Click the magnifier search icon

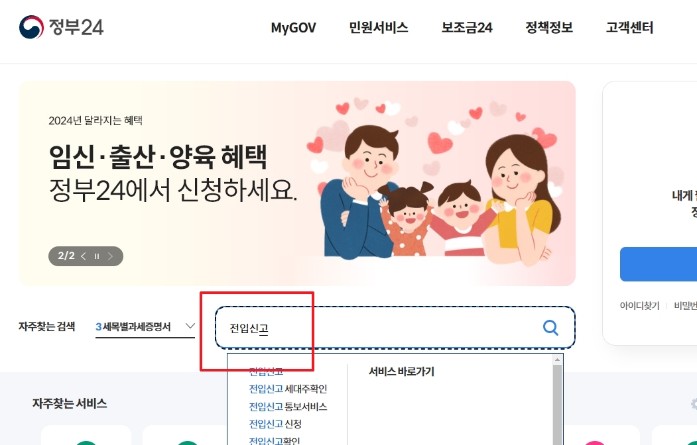coord(550,328)
